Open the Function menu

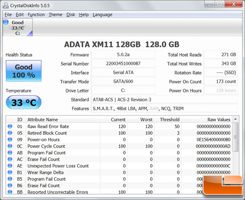36,15
